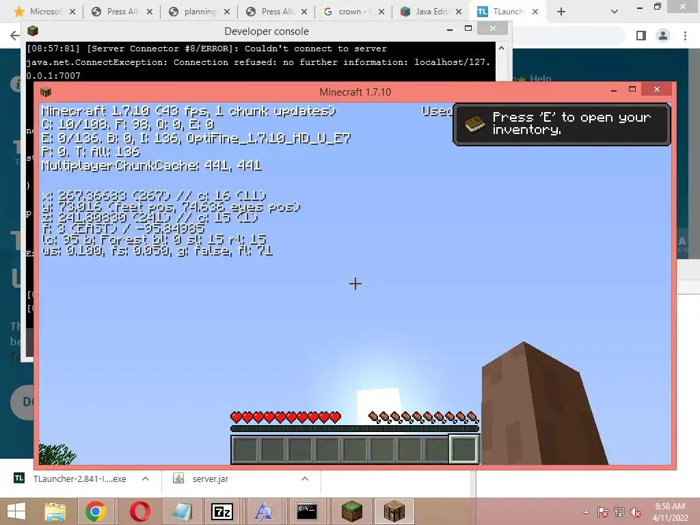Open the command prompt taskbar icon
700x525 pixels.
coord(307,511)
